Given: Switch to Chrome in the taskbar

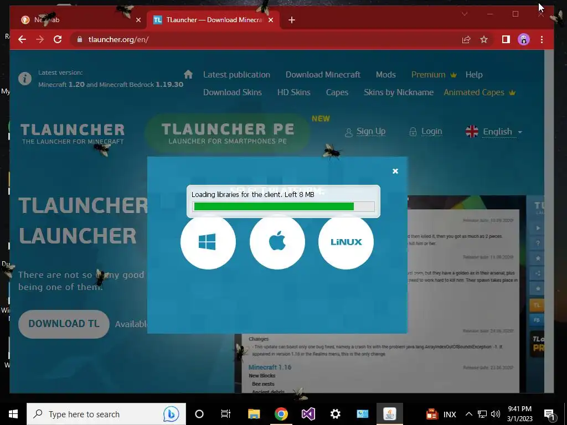Looking at the screenshot, I should pos(281,414).
